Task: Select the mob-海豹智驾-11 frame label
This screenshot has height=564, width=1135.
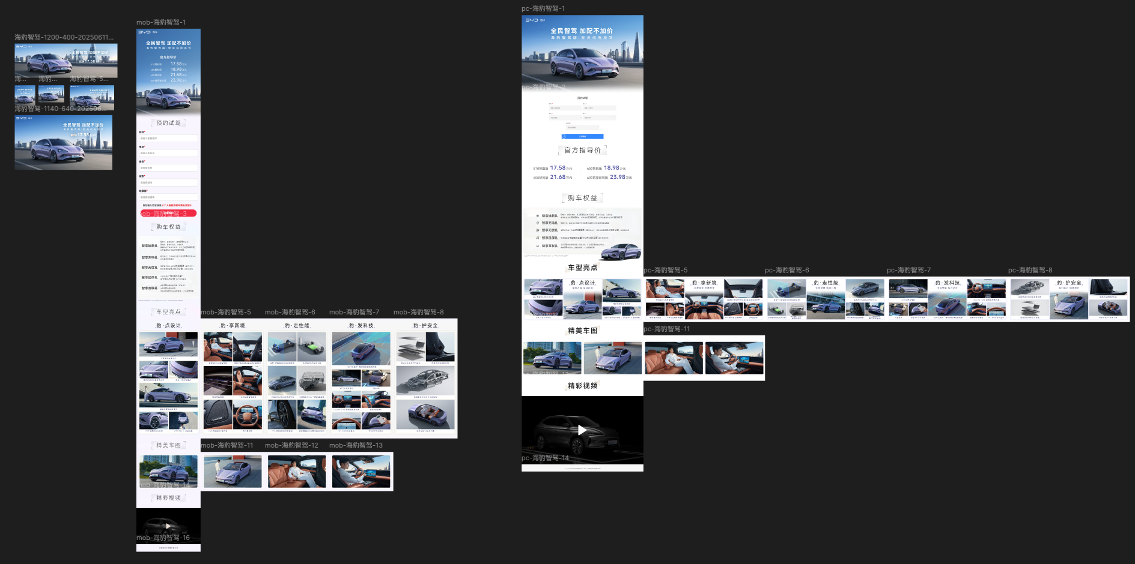Action: click(x=227, y=445)
